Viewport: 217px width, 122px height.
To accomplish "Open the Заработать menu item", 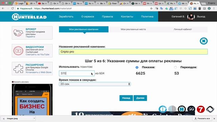I will [66, 17].
